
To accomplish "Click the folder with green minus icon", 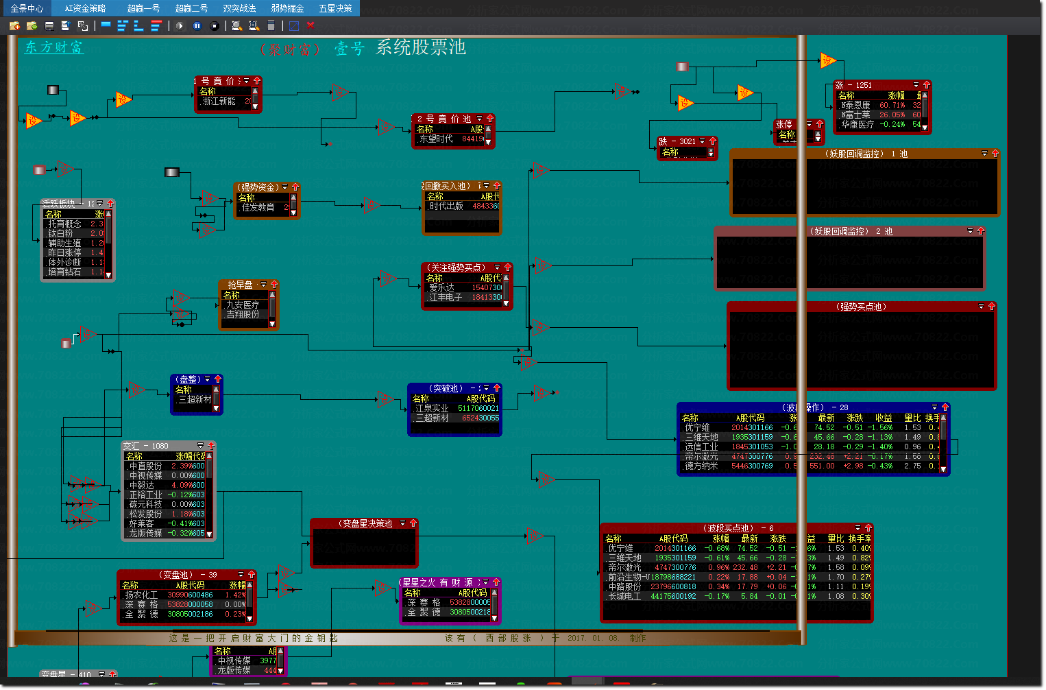I will coord(32,25).
